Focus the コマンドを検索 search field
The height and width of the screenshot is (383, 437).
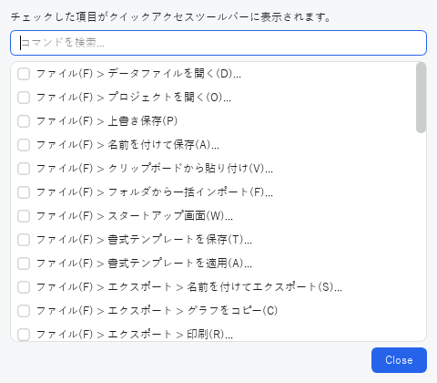click(218, 43)
